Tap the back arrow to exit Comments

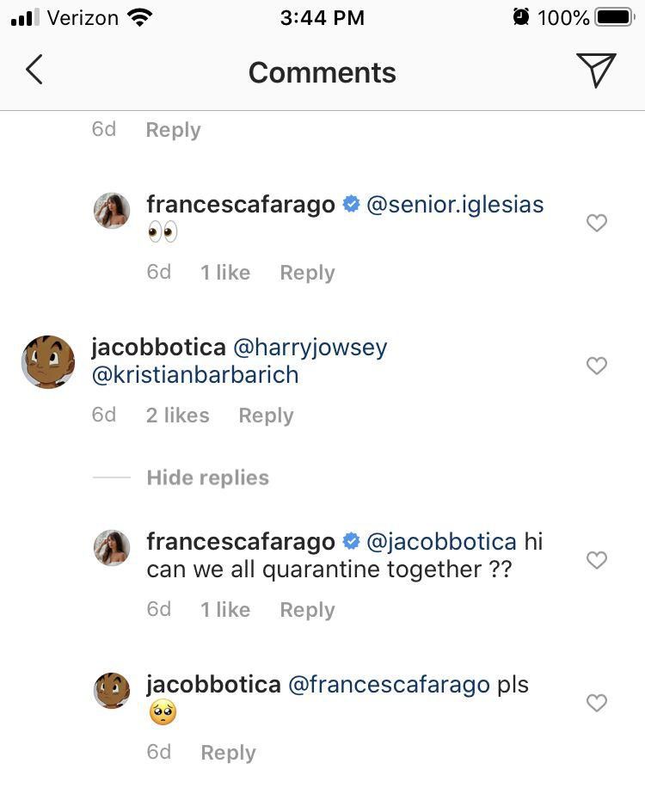34,71
